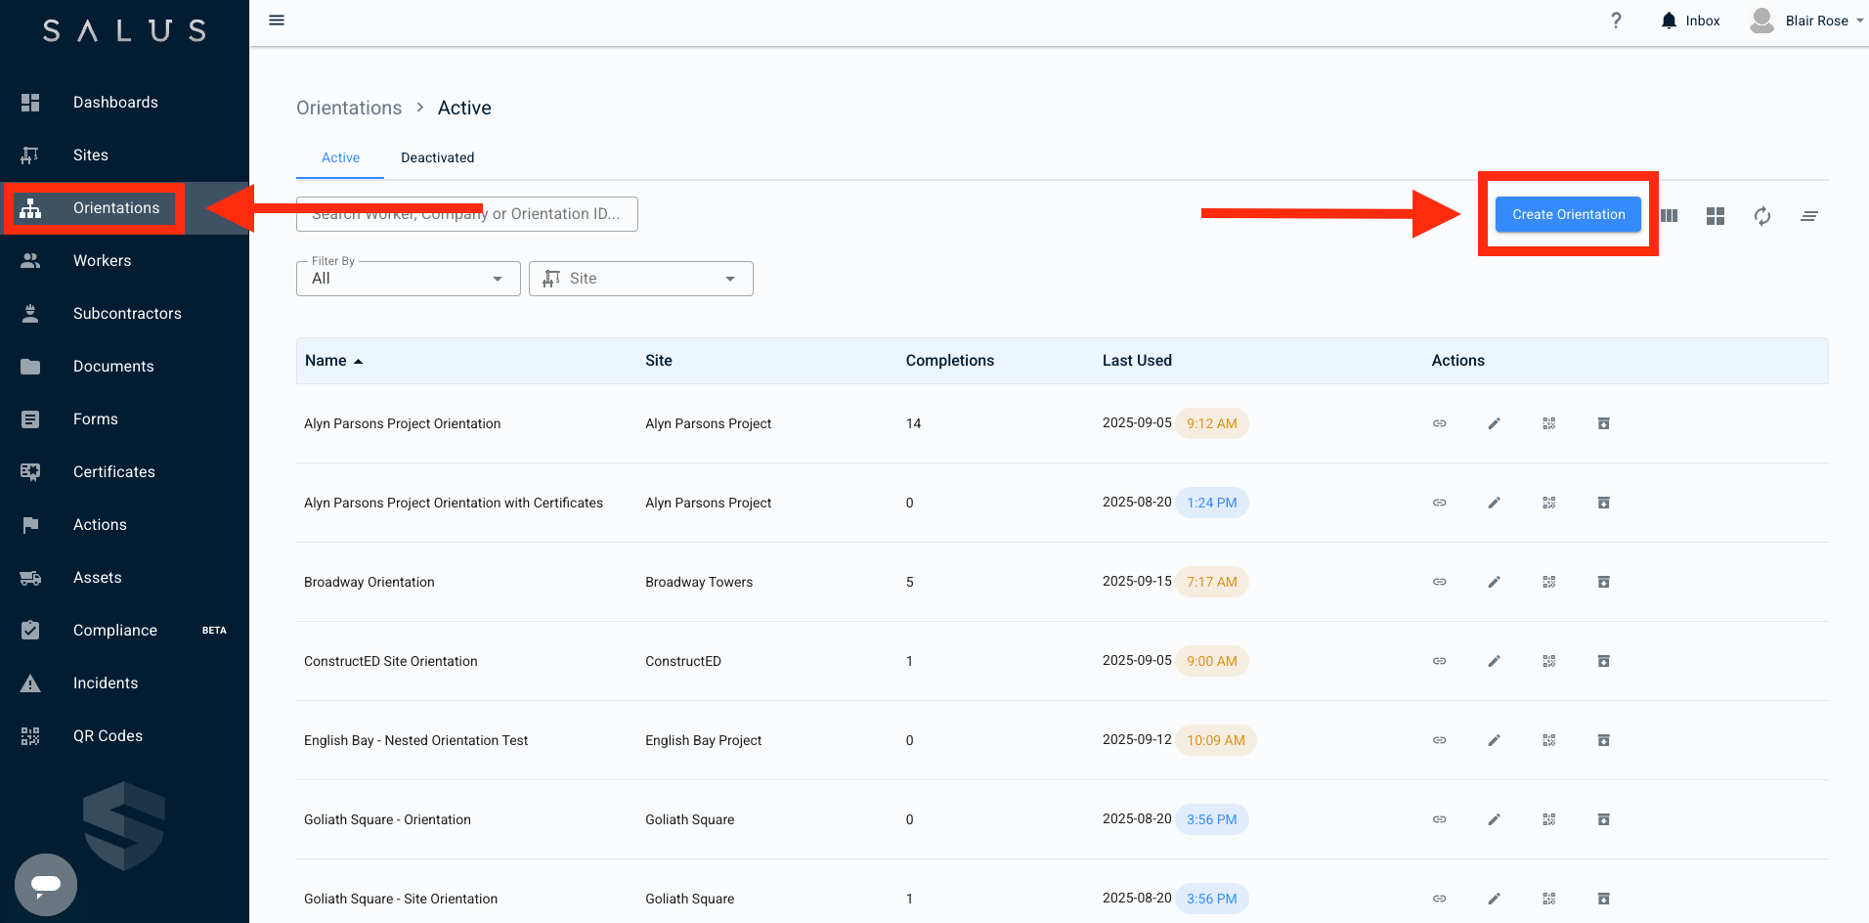Archive the Goliath Square - Orientation

pos(1603,819)
